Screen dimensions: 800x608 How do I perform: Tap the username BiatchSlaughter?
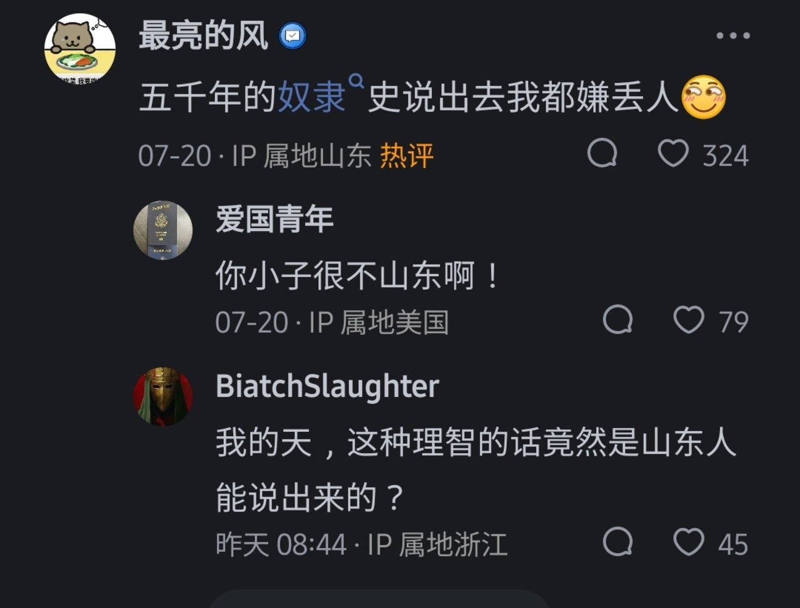click(327, 386)
